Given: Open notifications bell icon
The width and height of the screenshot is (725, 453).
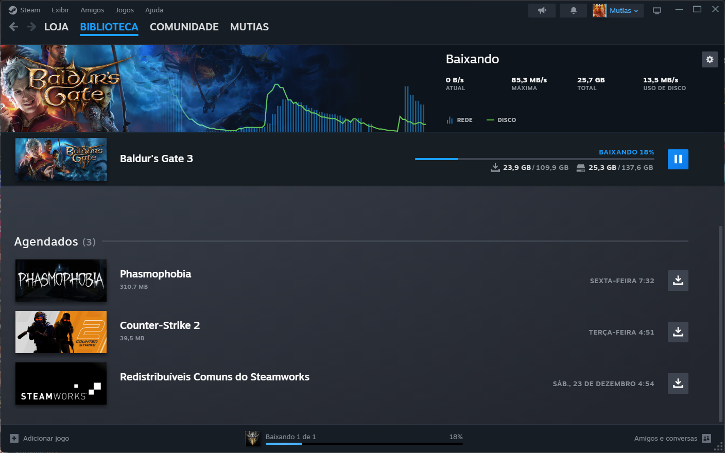Looking at the screenshot, I should 573,10.
